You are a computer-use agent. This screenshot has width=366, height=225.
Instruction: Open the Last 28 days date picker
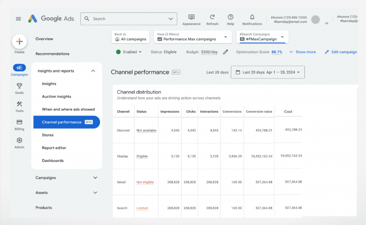(x=268, y=72)
